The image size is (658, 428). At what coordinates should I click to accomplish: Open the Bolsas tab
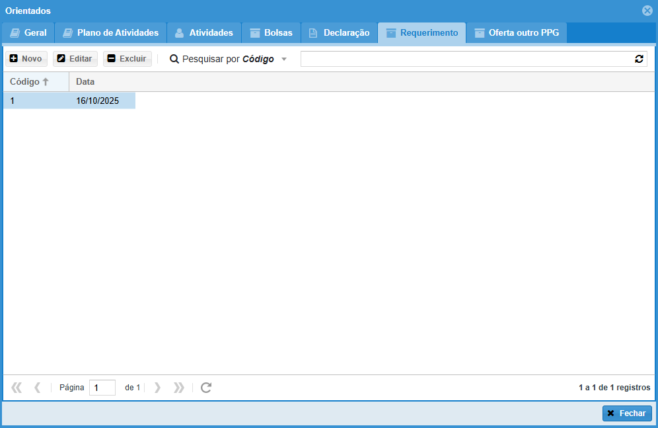pos(271,32)
